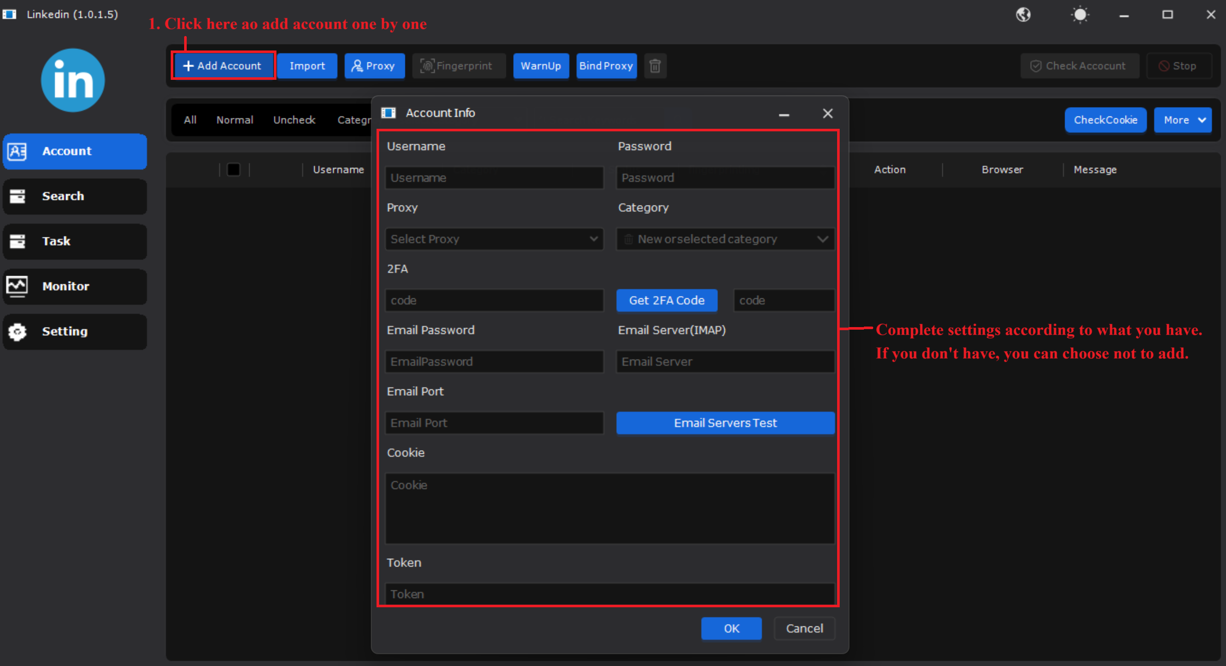This screenshot has height=666, width=1226.
Task: Click the trash delete icon in toolbar
Action: [655, 66]
